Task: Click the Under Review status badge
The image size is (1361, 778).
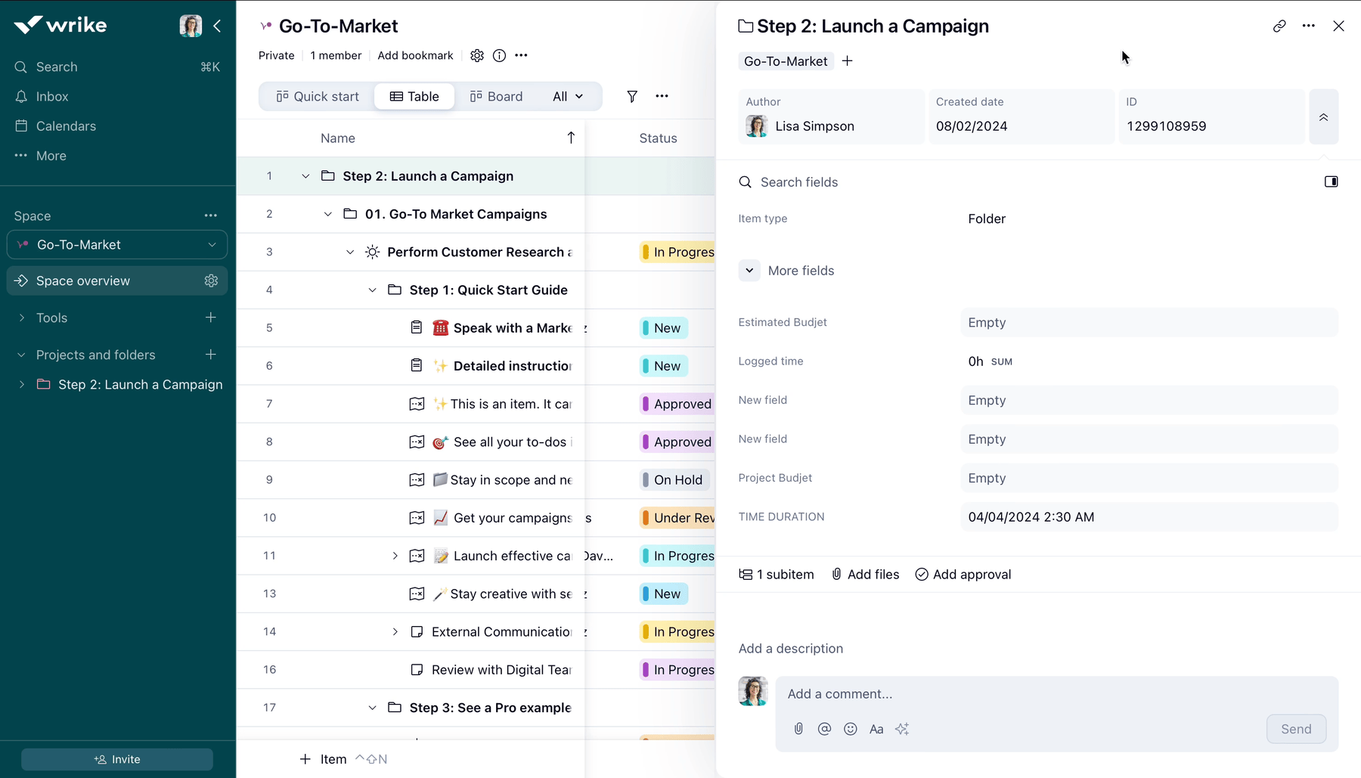Action: click(677, 518)
